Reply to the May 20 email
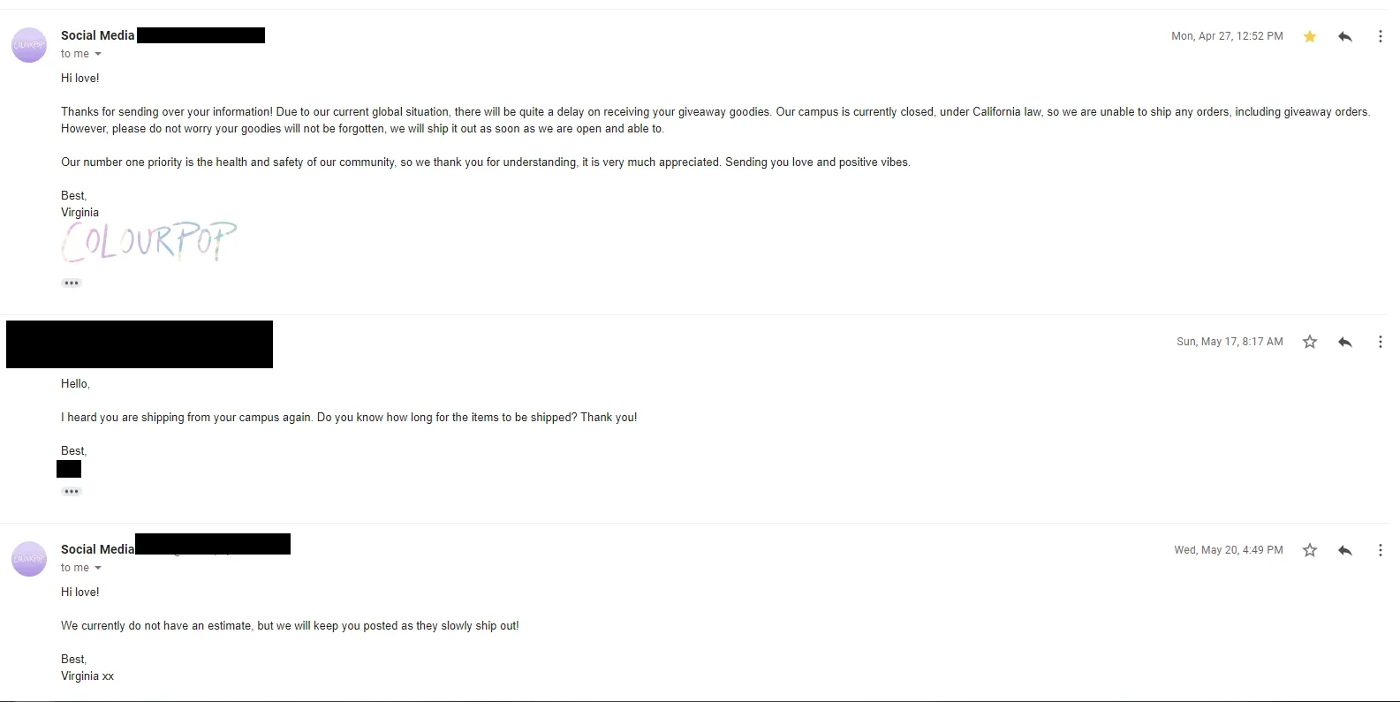 pyautogui.click(x=1345, y=550)
